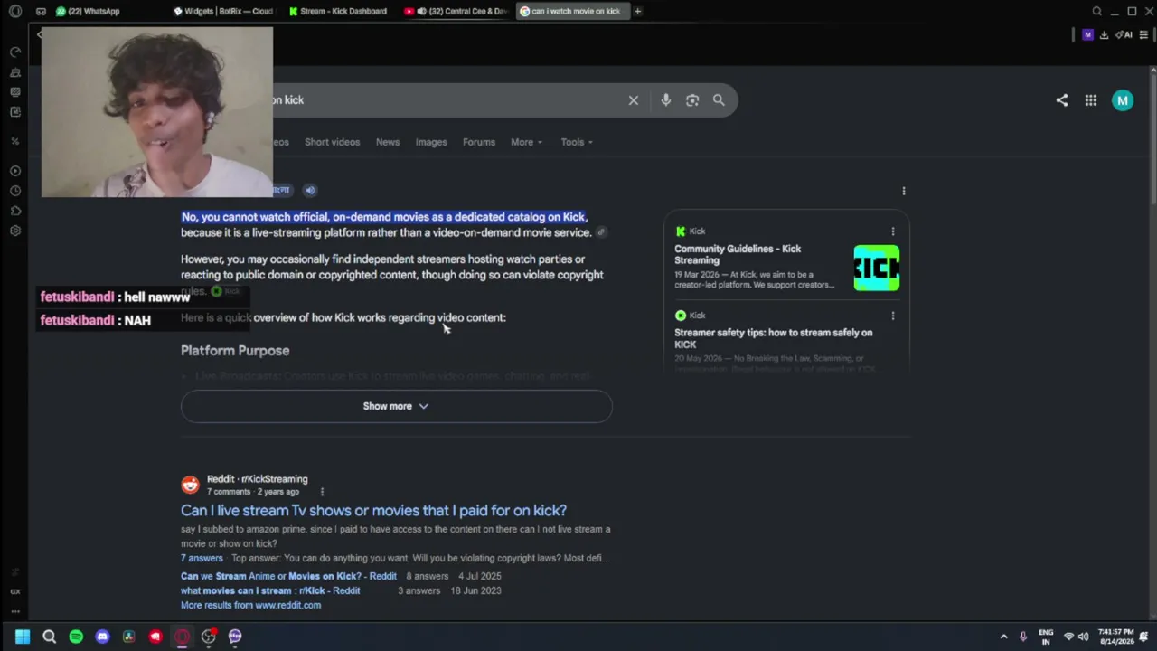Expand the AI overview with Show more
The height and width of the screenshot is (651, 1157).
tap(396, 407)
